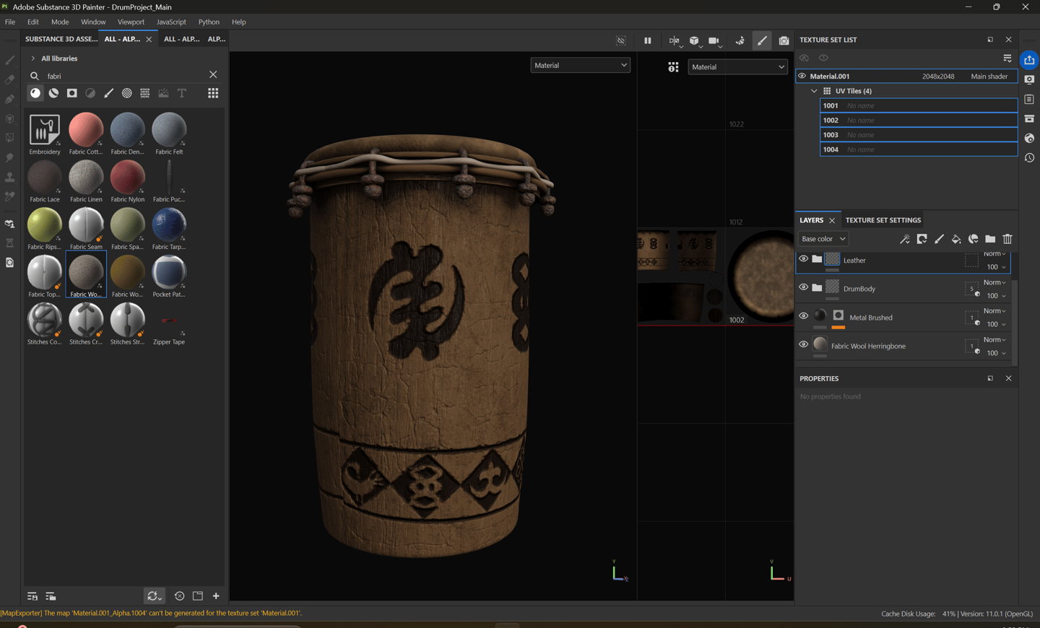The image size is (1040, 628).
Task: Filter assets by brushes icon
Action: point(108,93)
